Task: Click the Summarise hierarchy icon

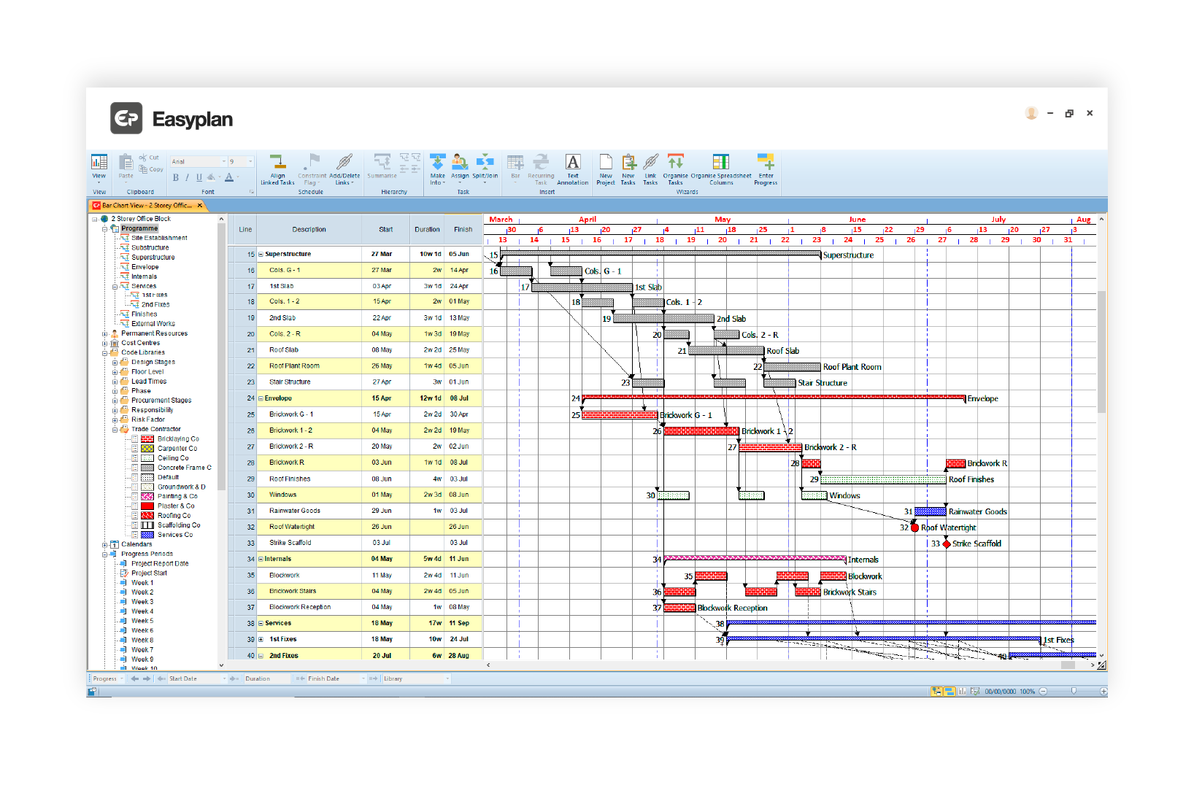Action: [x=382, y=166]
